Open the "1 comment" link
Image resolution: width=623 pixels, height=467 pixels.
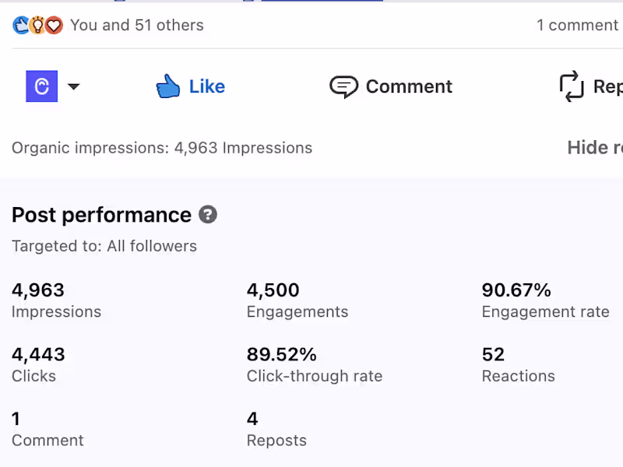[x=576, y=26]
